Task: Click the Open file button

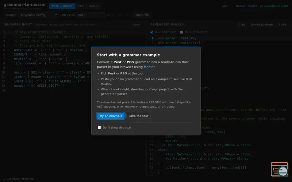Action: tap(142, 15)
